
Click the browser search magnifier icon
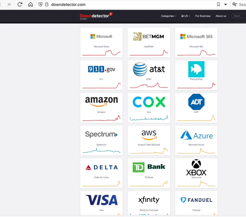pyautogui.click(x=234, y=4)
